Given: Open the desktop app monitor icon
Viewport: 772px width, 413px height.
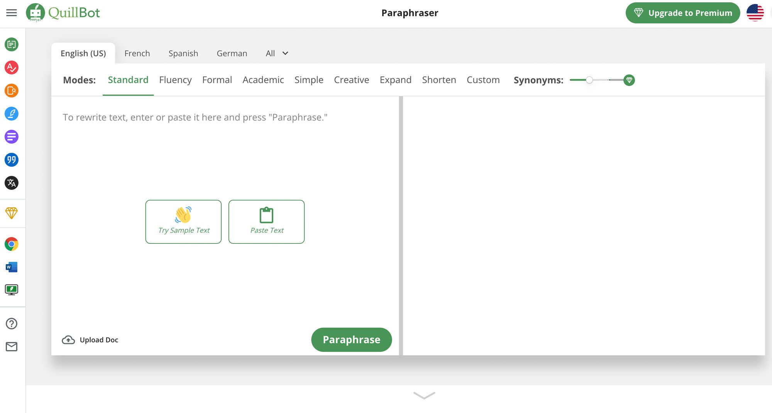Looking at the screenshot, I should point(12,290).
